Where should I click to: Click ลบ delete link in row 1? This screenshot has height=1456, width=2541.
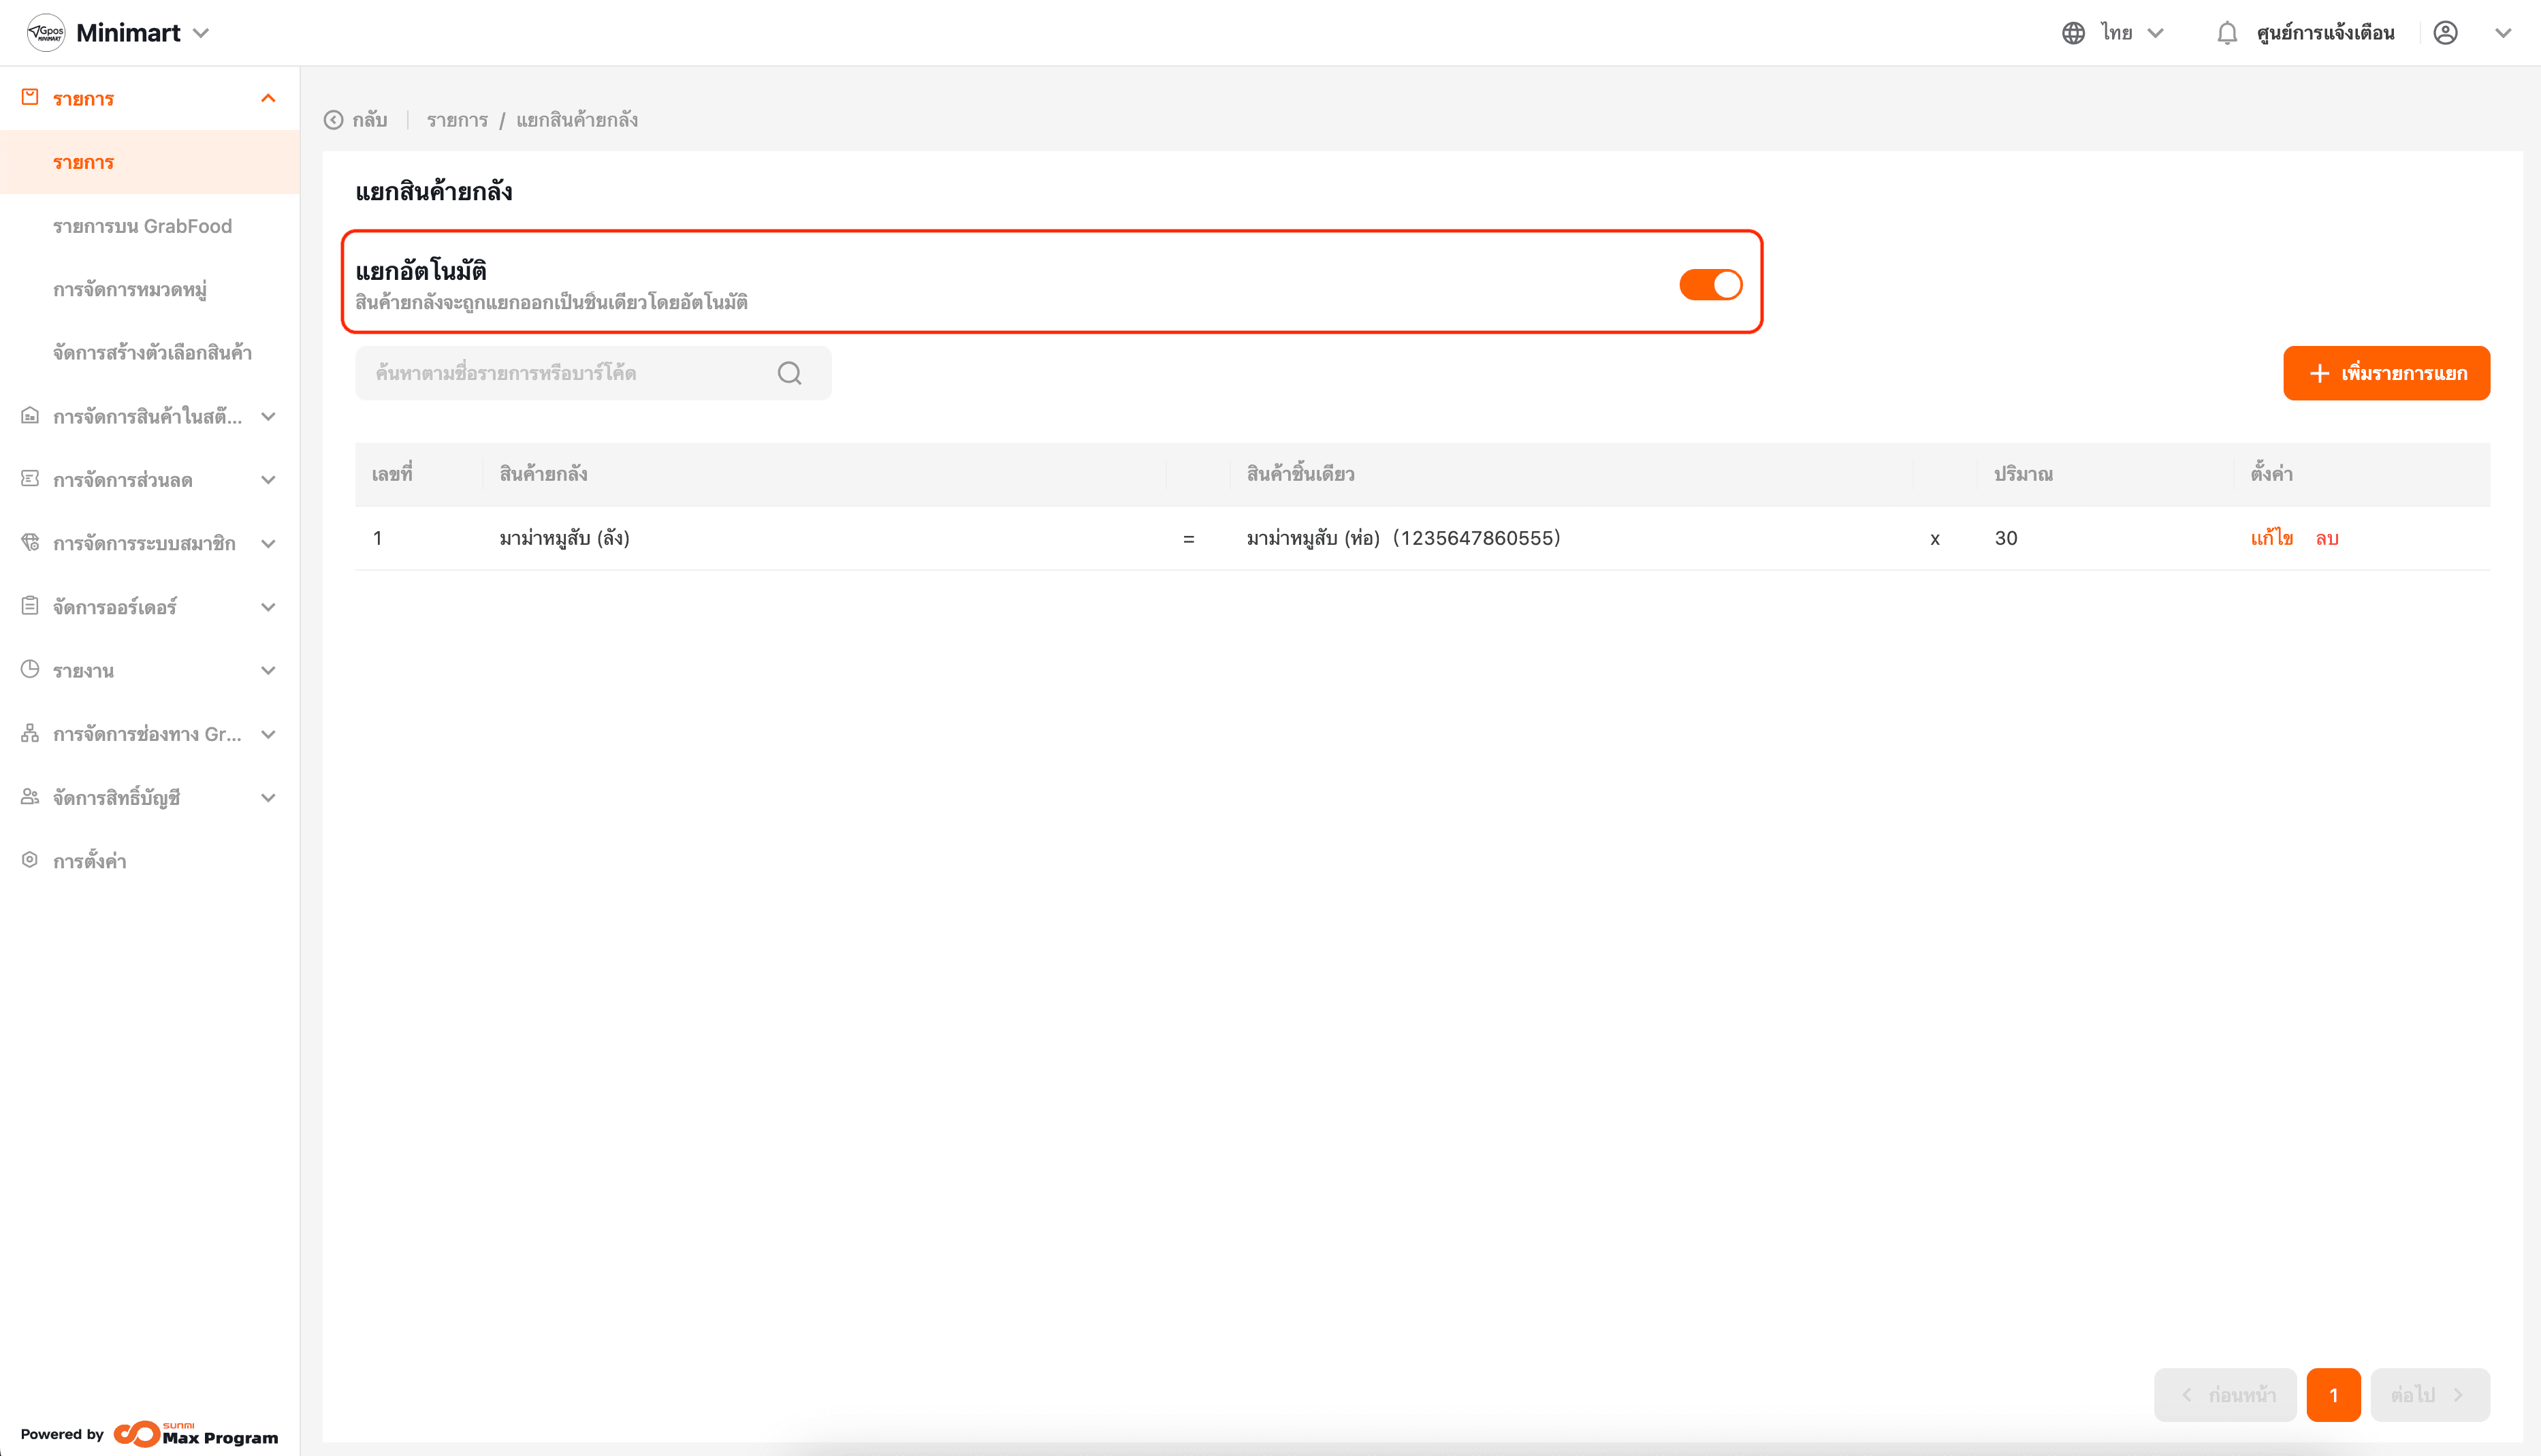click(x=2326, y=538)
